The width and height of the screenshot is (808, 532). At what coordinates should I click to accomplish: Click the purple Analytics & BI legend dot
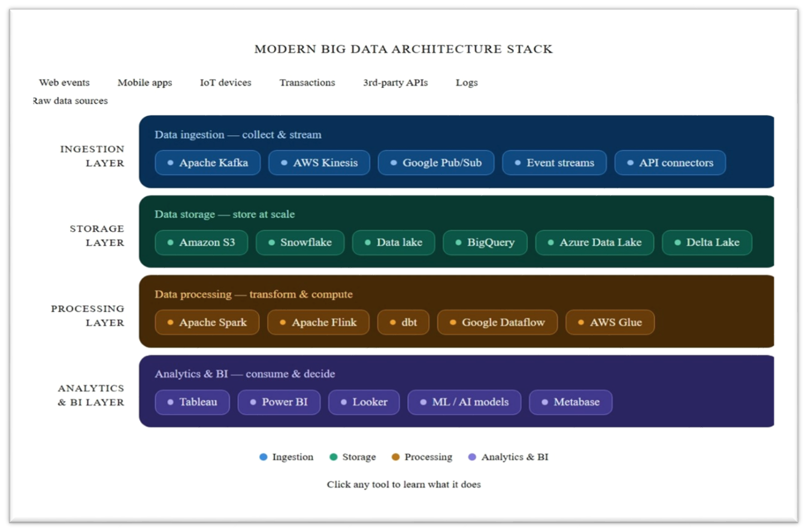point(472,457)
